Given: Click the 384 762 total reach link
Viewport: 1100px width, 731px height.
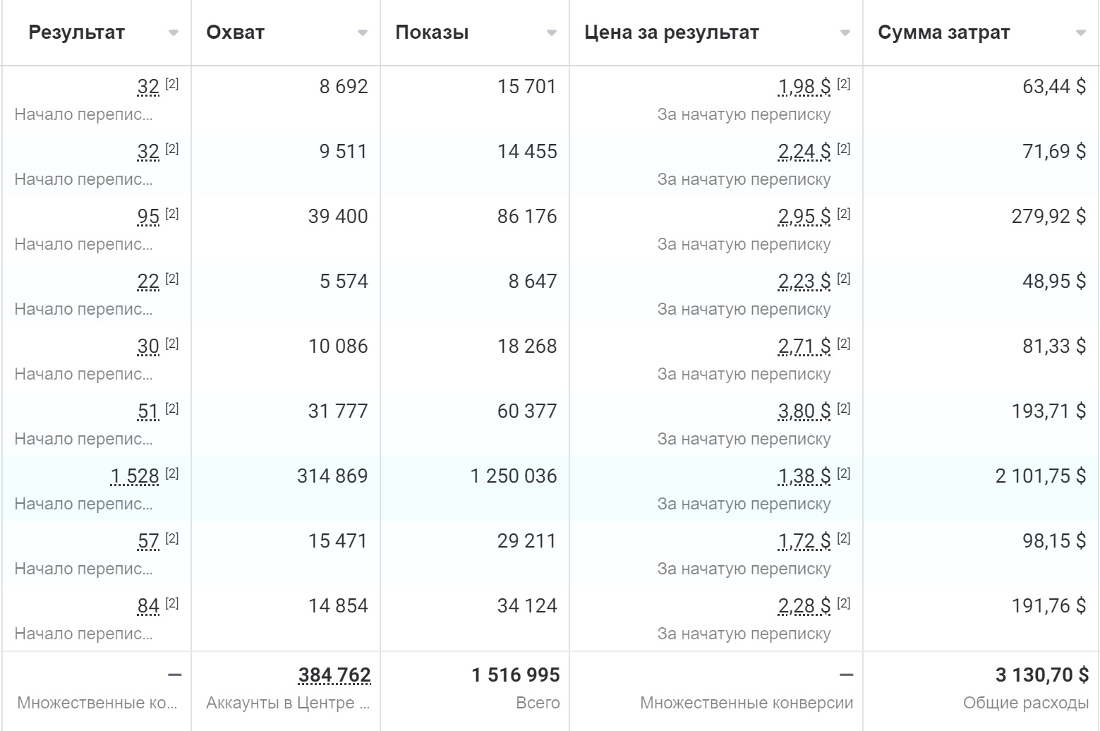Looking at the screenshot, I should click(334, 675).
